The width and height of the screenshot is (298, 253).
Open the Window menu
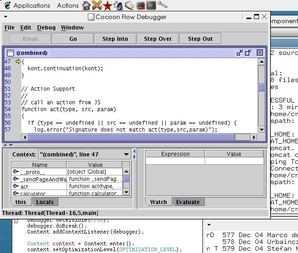click(x=72, y=28)
